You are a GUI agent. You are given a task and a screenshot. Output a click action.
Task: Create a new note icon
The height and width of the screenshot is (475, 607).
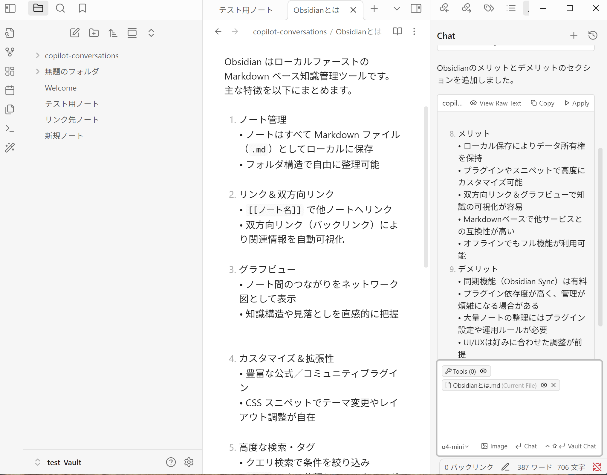click(75, 33)
